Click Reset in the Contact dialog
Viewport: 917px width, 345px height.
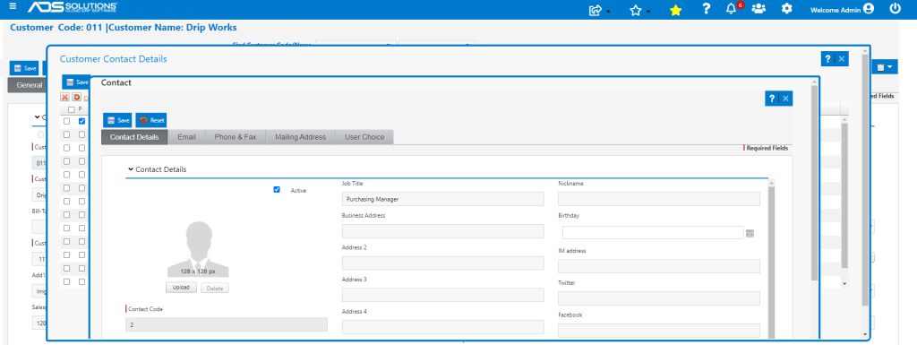(x=151, y=120)
